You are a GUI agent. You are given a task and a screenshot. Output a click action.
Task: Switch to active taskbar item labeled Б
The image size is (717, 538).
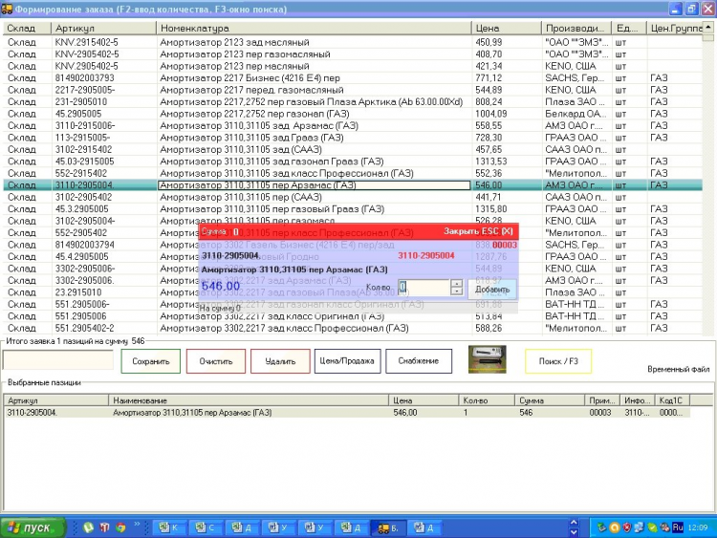click(x=387, y=527)
